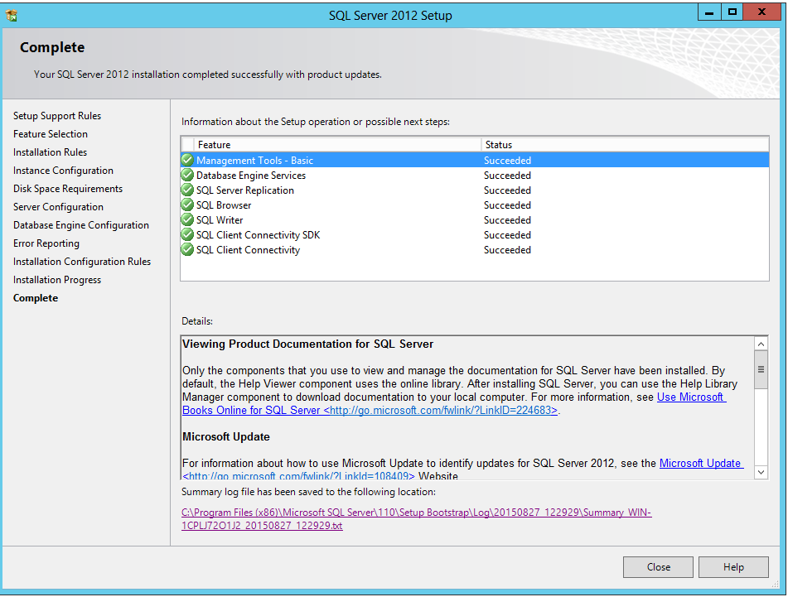Click green check icon beside Management Tools - Basic
788x597 pixels.
click(x=187, y=160)
